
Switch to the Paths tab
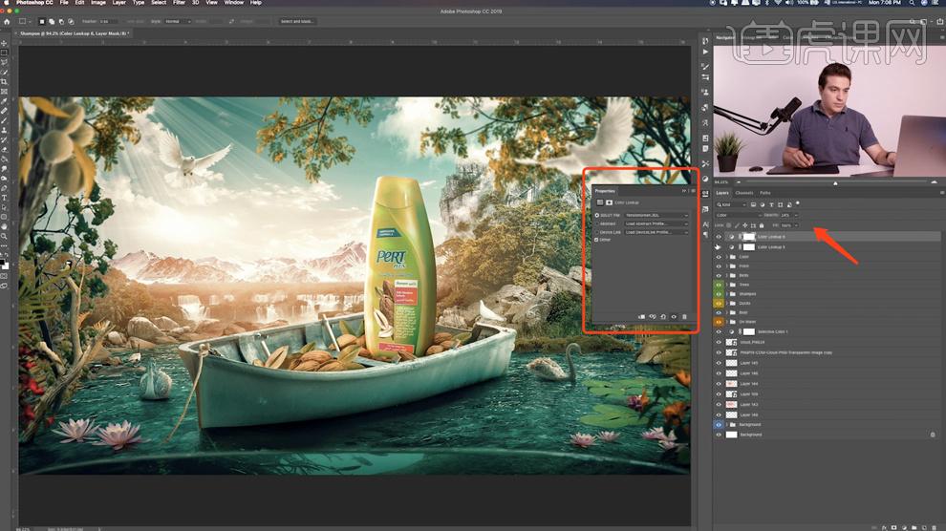[x=765, y=193]
